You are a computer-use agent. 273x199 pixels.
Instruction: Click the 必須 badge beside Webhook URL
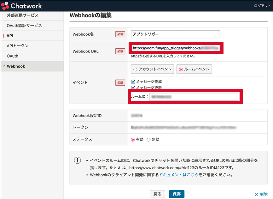120,51
